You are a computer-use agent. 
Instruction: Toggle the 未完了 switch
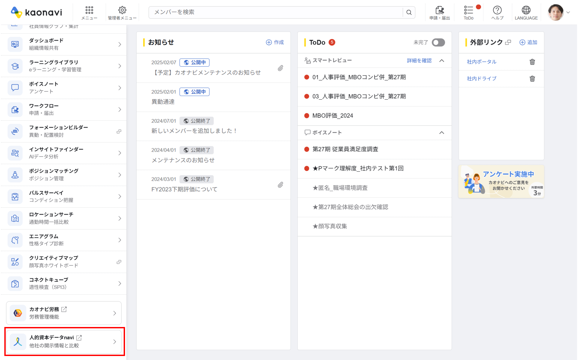[438, 42]
